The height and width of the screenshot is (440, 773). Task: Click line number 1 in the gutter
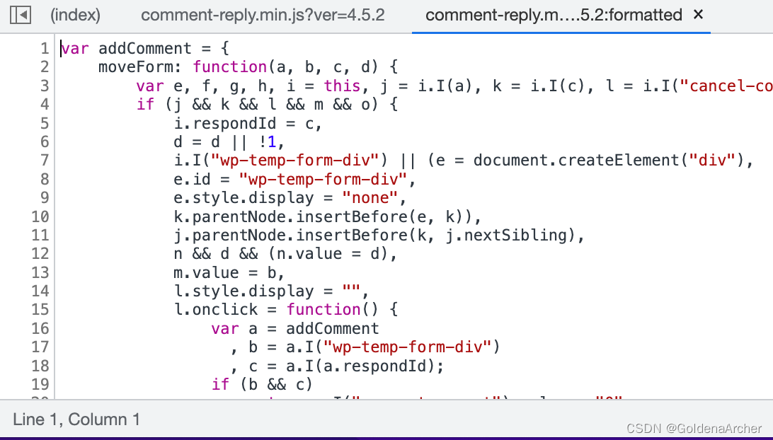pos(45,48)
